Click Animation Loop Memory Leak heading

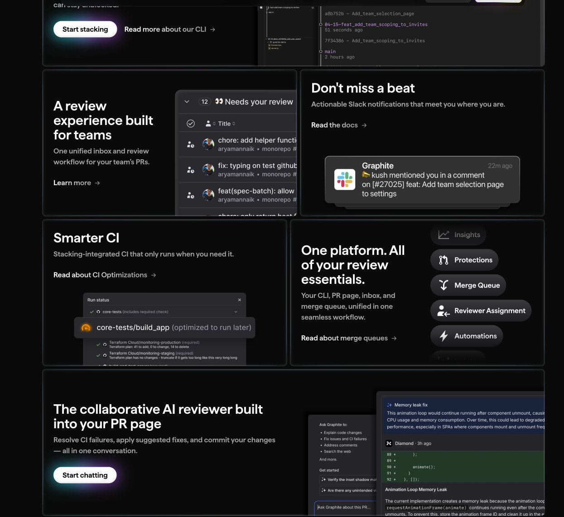(416, 489)
